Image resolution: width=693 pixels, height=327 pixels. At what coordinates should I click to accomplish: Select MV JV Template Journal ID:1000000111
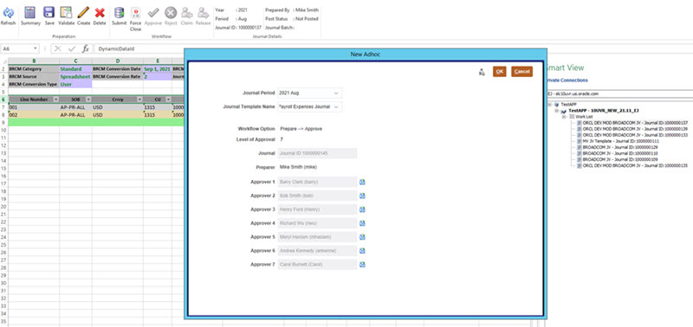(x=620, y=141)
